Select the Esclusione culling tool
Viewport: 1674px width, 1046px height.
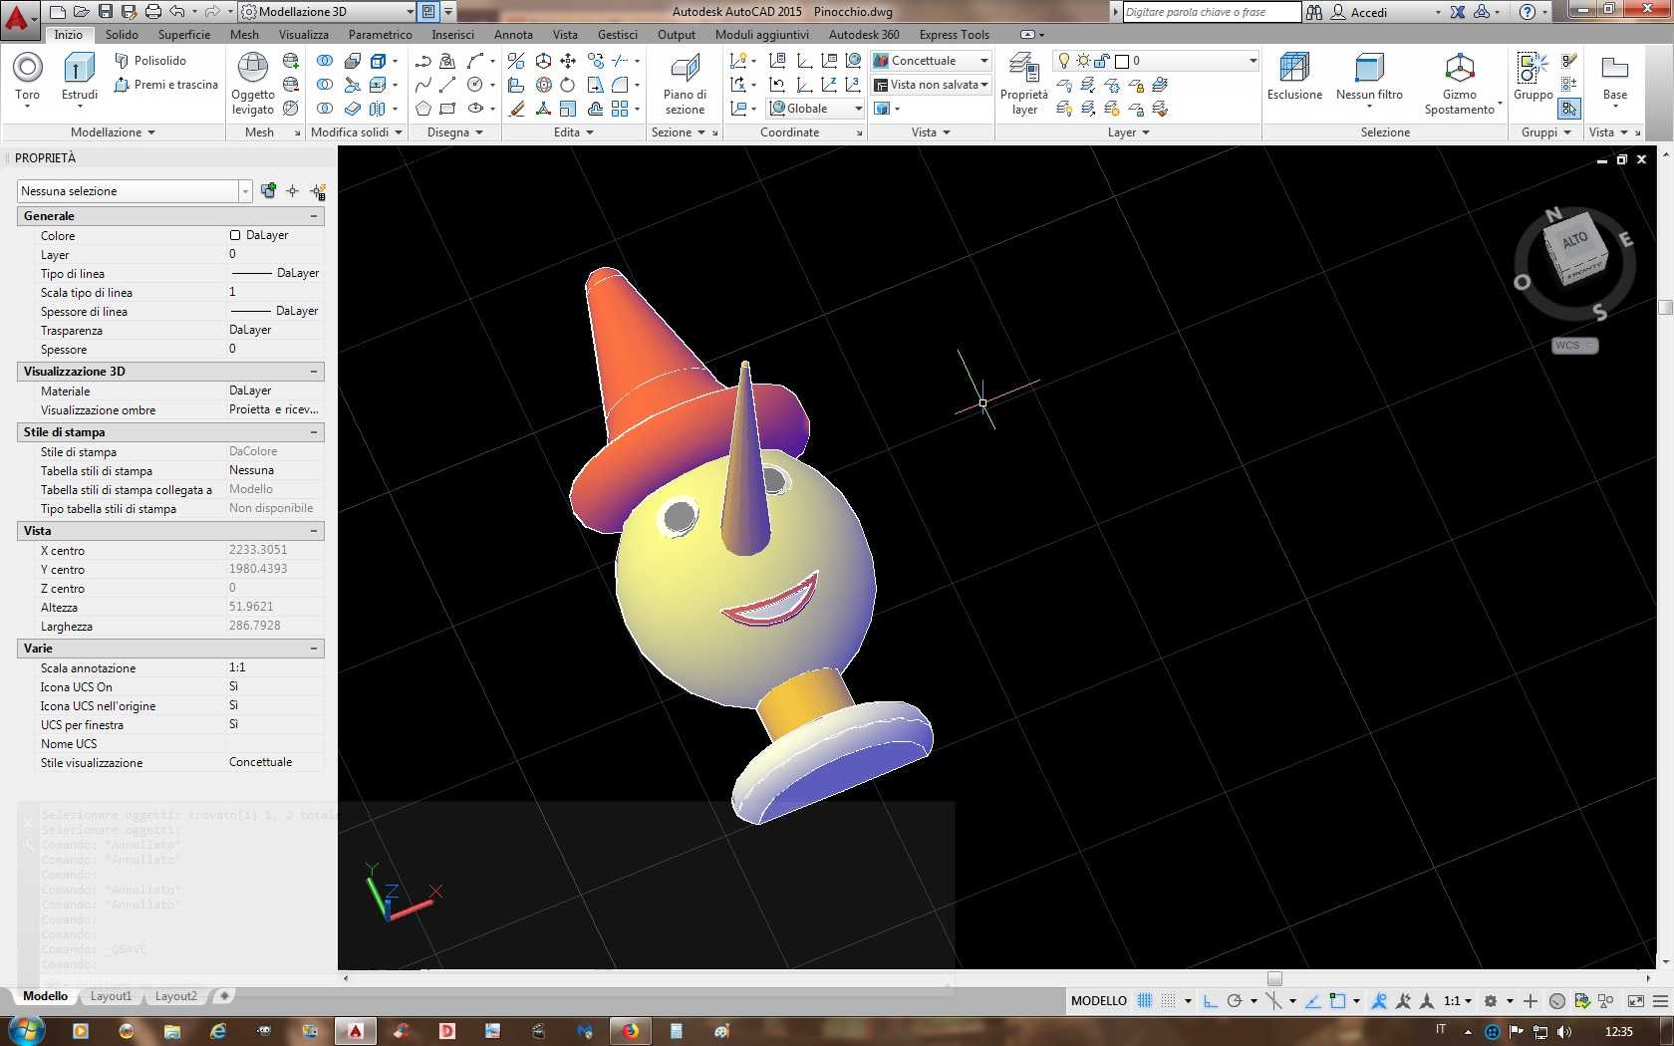pyautogui.click(x=1294, y=77)
